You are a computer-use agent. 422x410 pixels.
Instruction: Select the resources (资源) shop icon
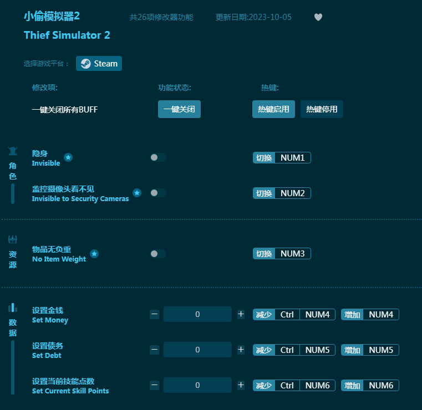[13, 239]
